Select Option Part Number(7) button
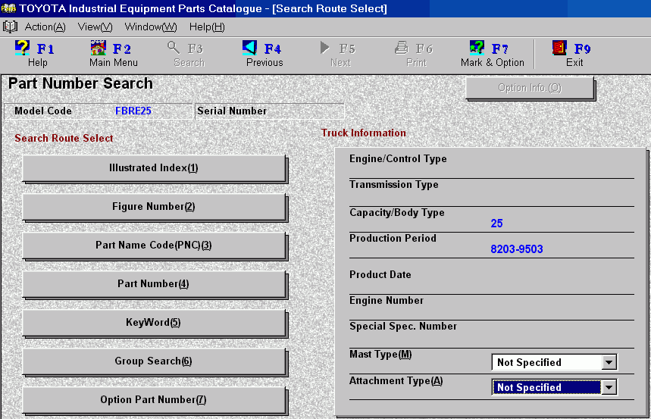The image size is (651, 419). pyautogui.click(x=154, y=400)
